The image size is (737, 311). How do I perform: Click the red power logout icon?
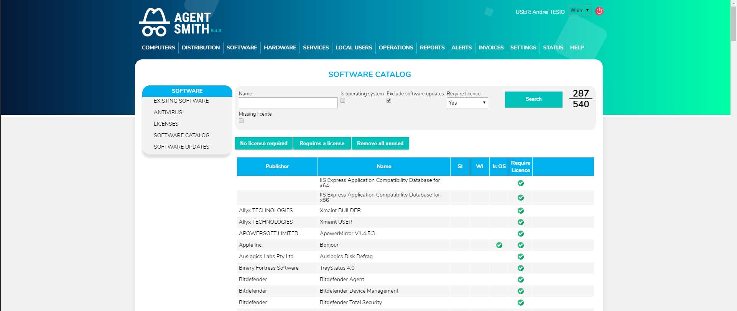[599, 11]
